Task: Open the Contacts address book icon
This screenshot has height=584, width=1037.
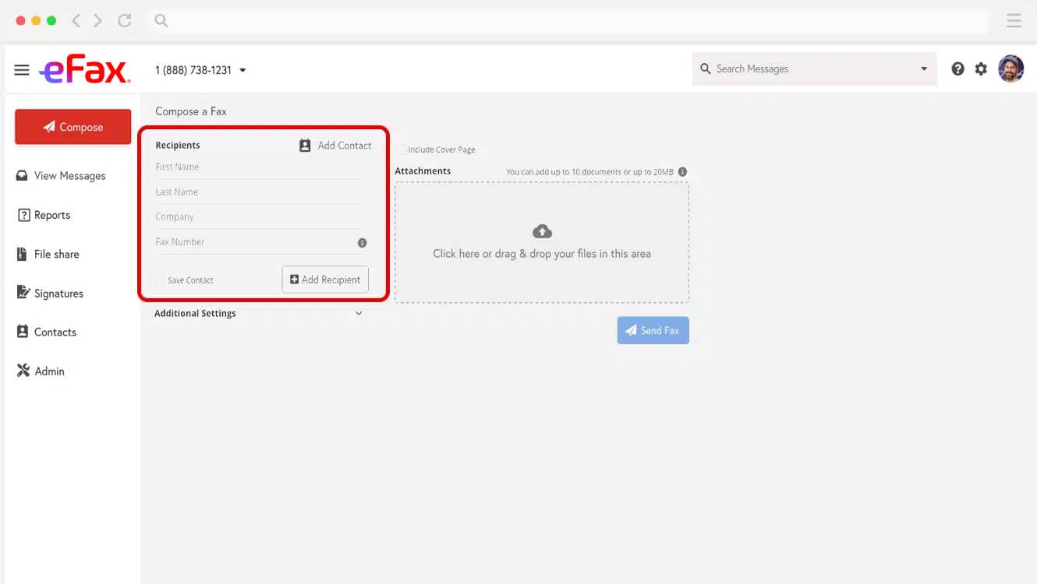Action: tap(23, 332)
